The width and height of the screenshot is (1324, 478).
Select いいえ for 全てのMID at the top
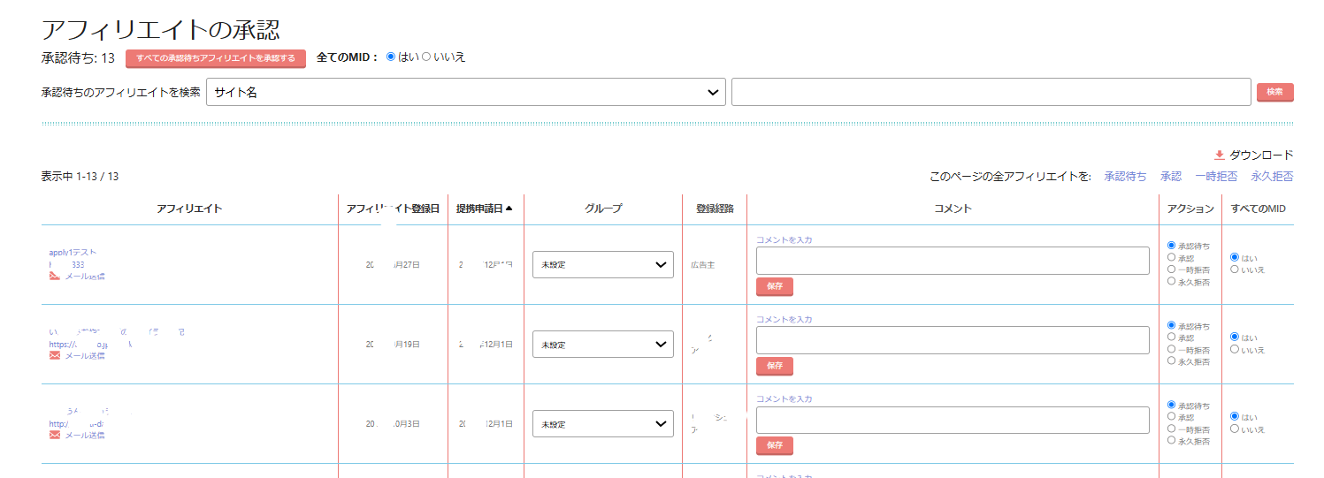(x=426, y=57)
